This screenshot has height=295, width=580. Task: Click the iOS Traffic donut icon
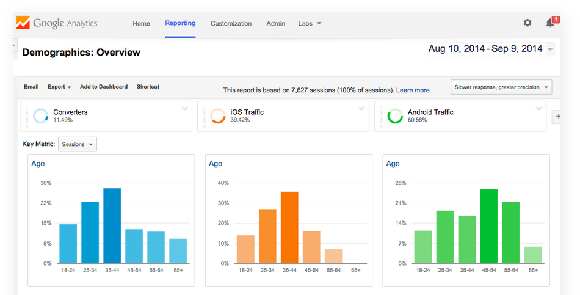click(x=218, y=116)
